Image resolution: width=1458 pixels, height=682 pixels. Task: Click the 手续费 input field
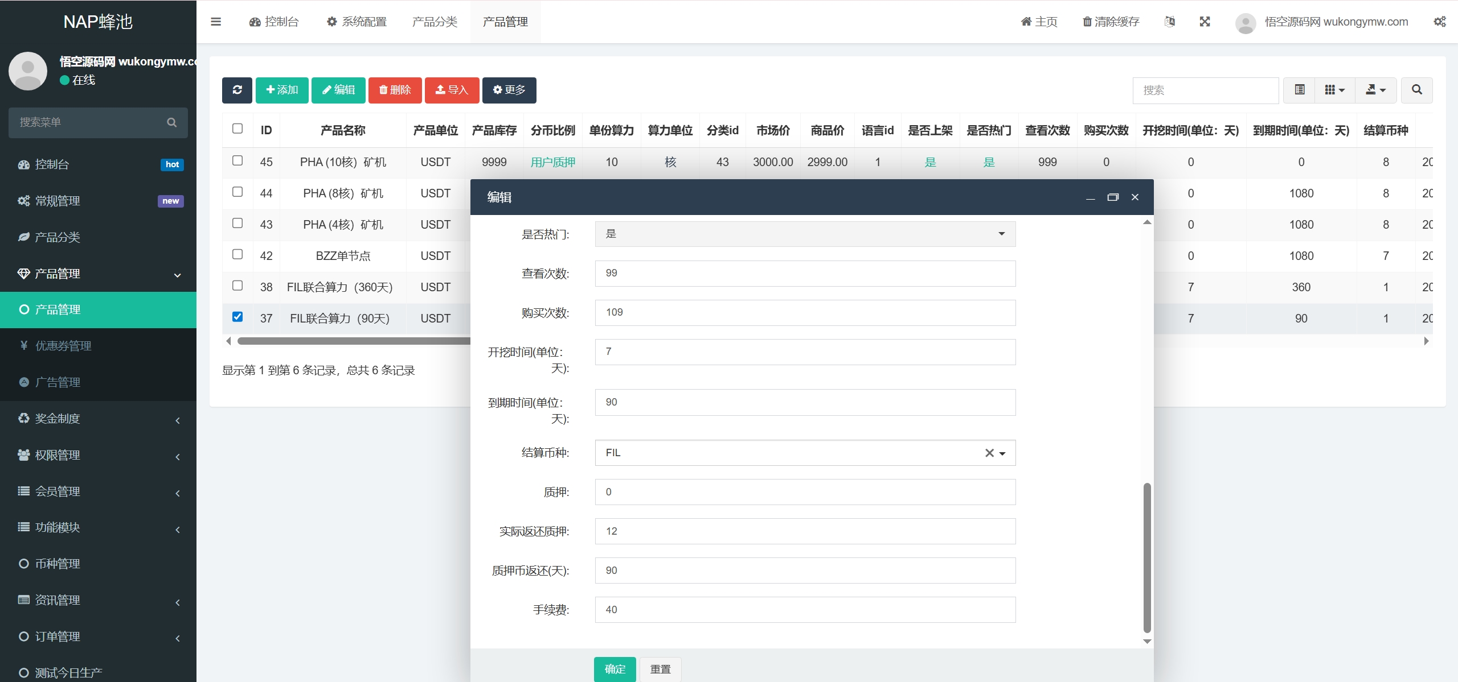pos(805,610)
